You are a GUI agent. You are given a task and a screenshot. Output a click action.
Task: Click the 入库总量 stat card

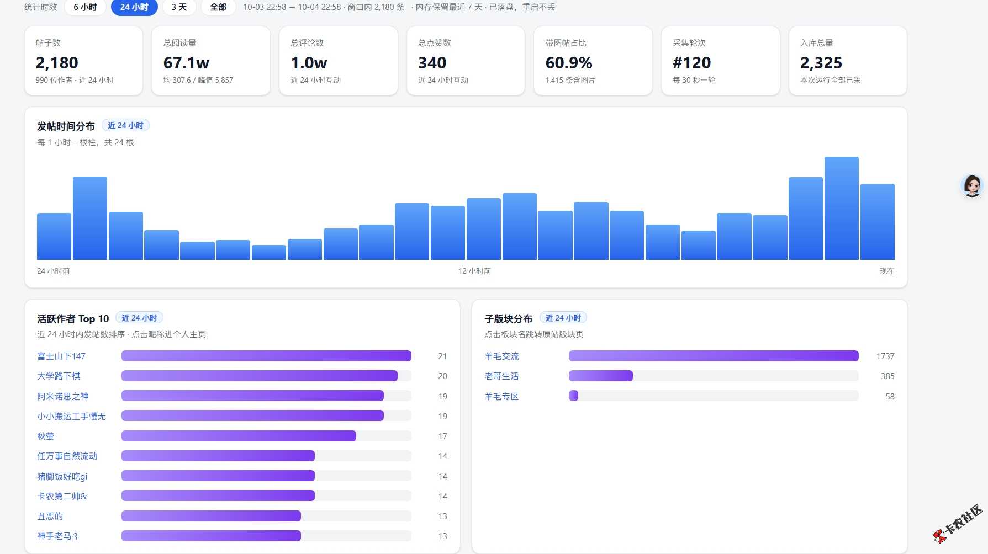pos(848,61)
